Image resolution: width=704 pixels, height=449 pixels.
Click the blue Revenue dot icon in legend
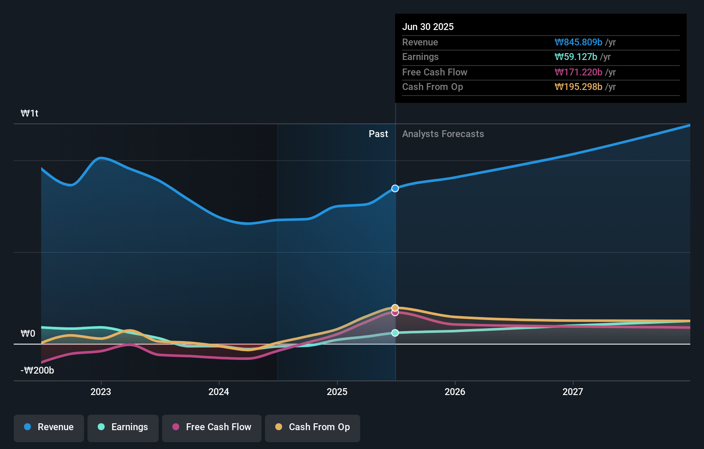[27, 427]
